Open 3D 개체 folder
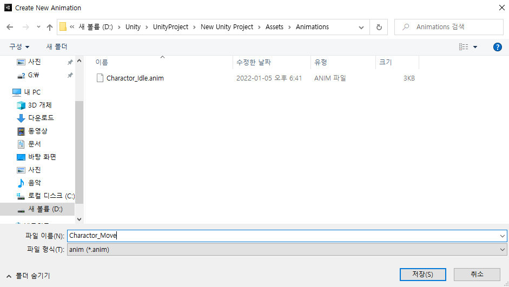Screen dimensions: 509x287 [x=39, y=105]
